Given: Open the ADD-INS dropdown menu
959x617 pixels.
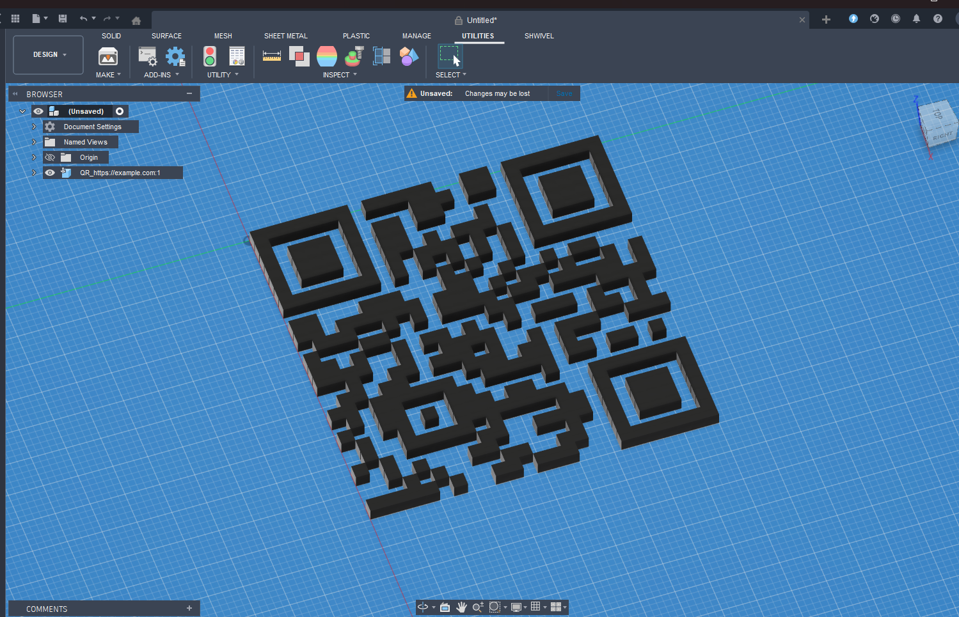Looking at the screenshot, I should coord(161,75).
